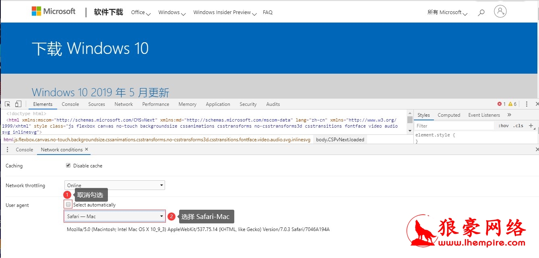
Task: Expand the Windows menu
Action: tap(172, 12)
